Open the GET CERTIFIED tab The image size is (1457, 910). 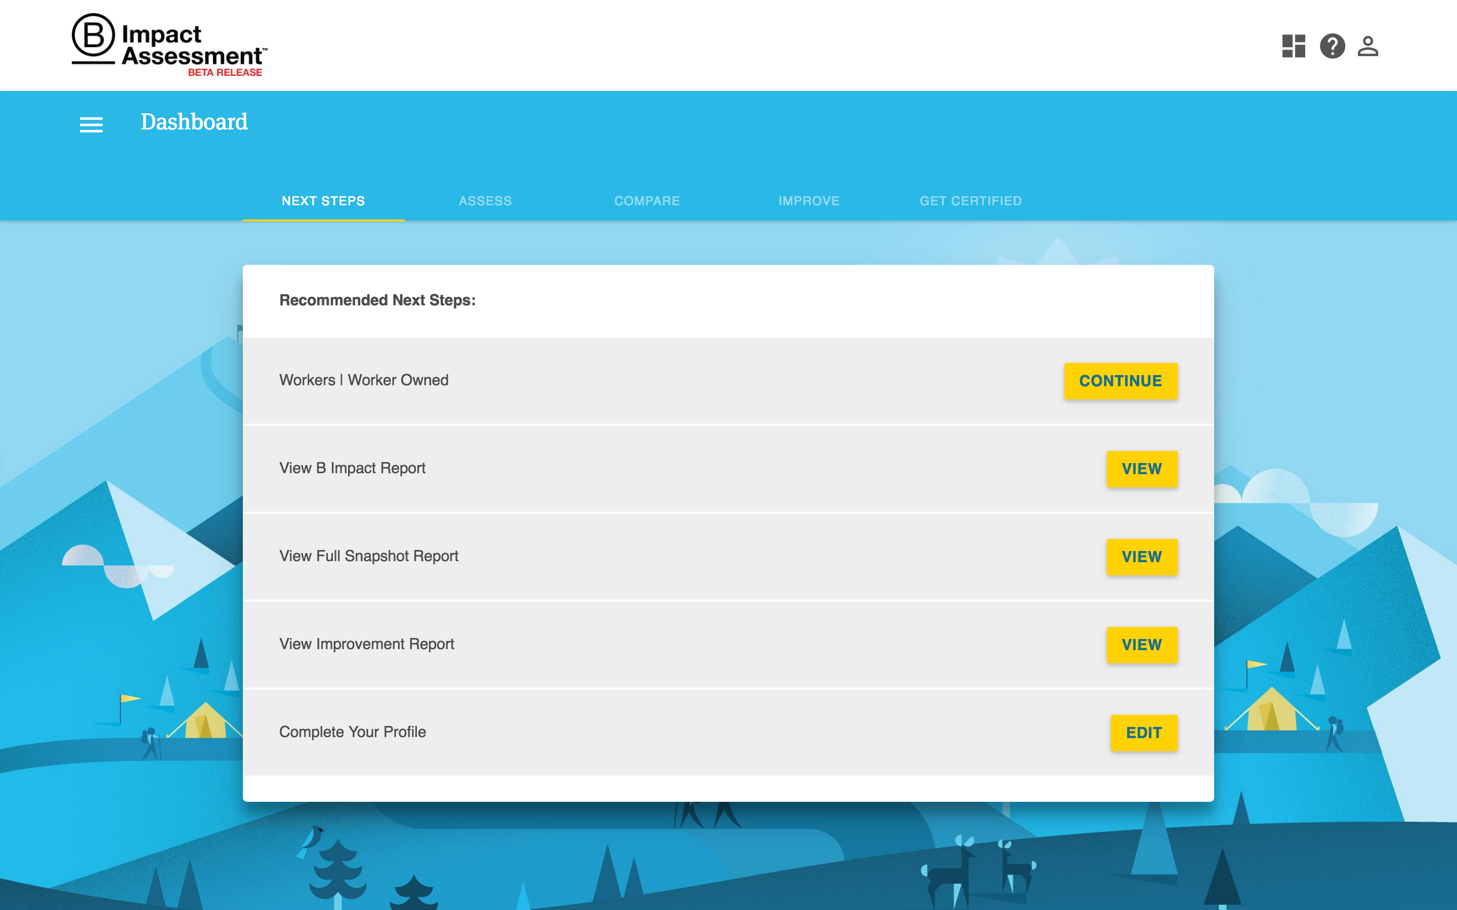coord(970,200)
